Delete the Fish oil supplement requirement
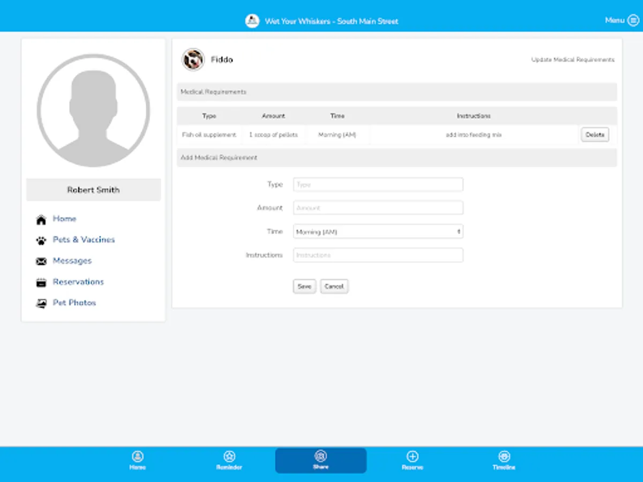The width and height of the screenshot is (643, 482). (x=595, y=135)
